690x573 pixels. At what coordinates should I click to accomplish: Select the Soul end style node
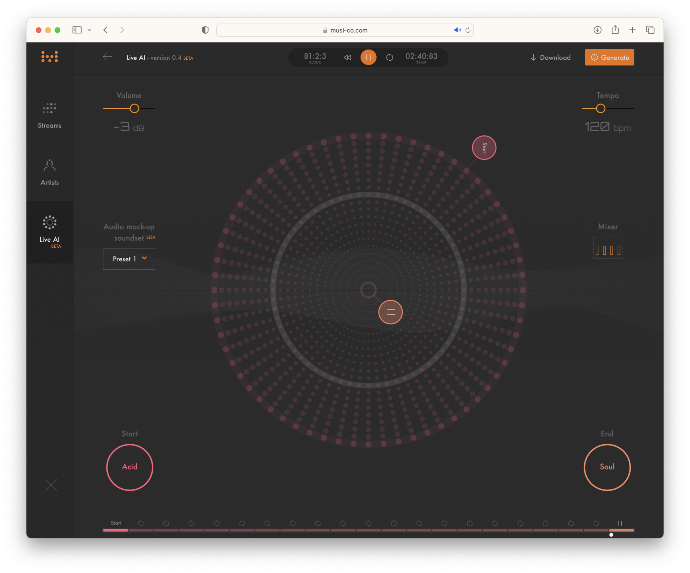pos(607,467)
